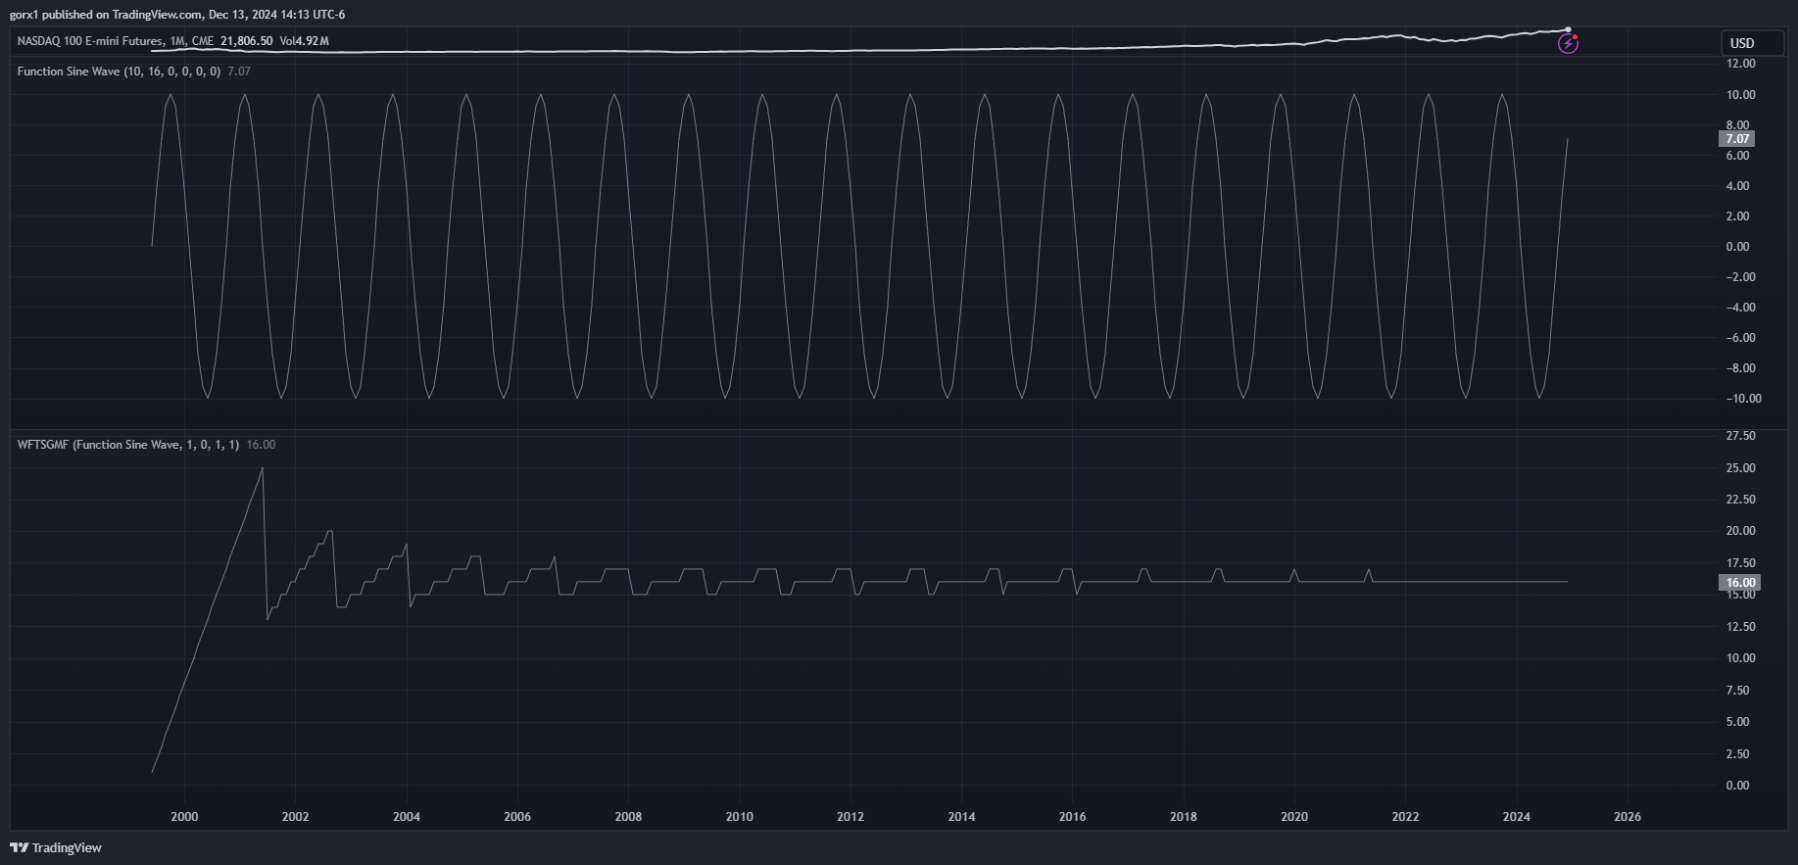The width and height of the screenshot is (1798, 865).
Task: Click the 7.07 price label on the axis
Action: (1737, 139)
